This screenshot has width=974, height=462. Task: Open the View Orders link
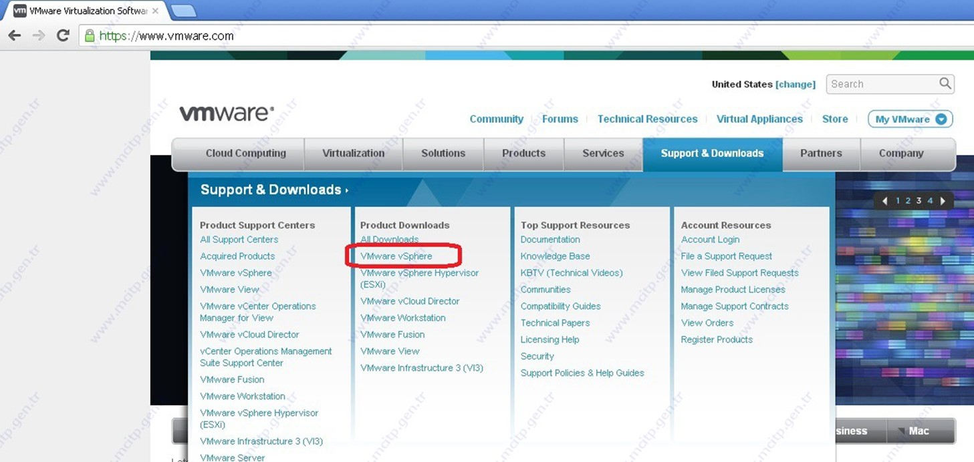point(707,323)
